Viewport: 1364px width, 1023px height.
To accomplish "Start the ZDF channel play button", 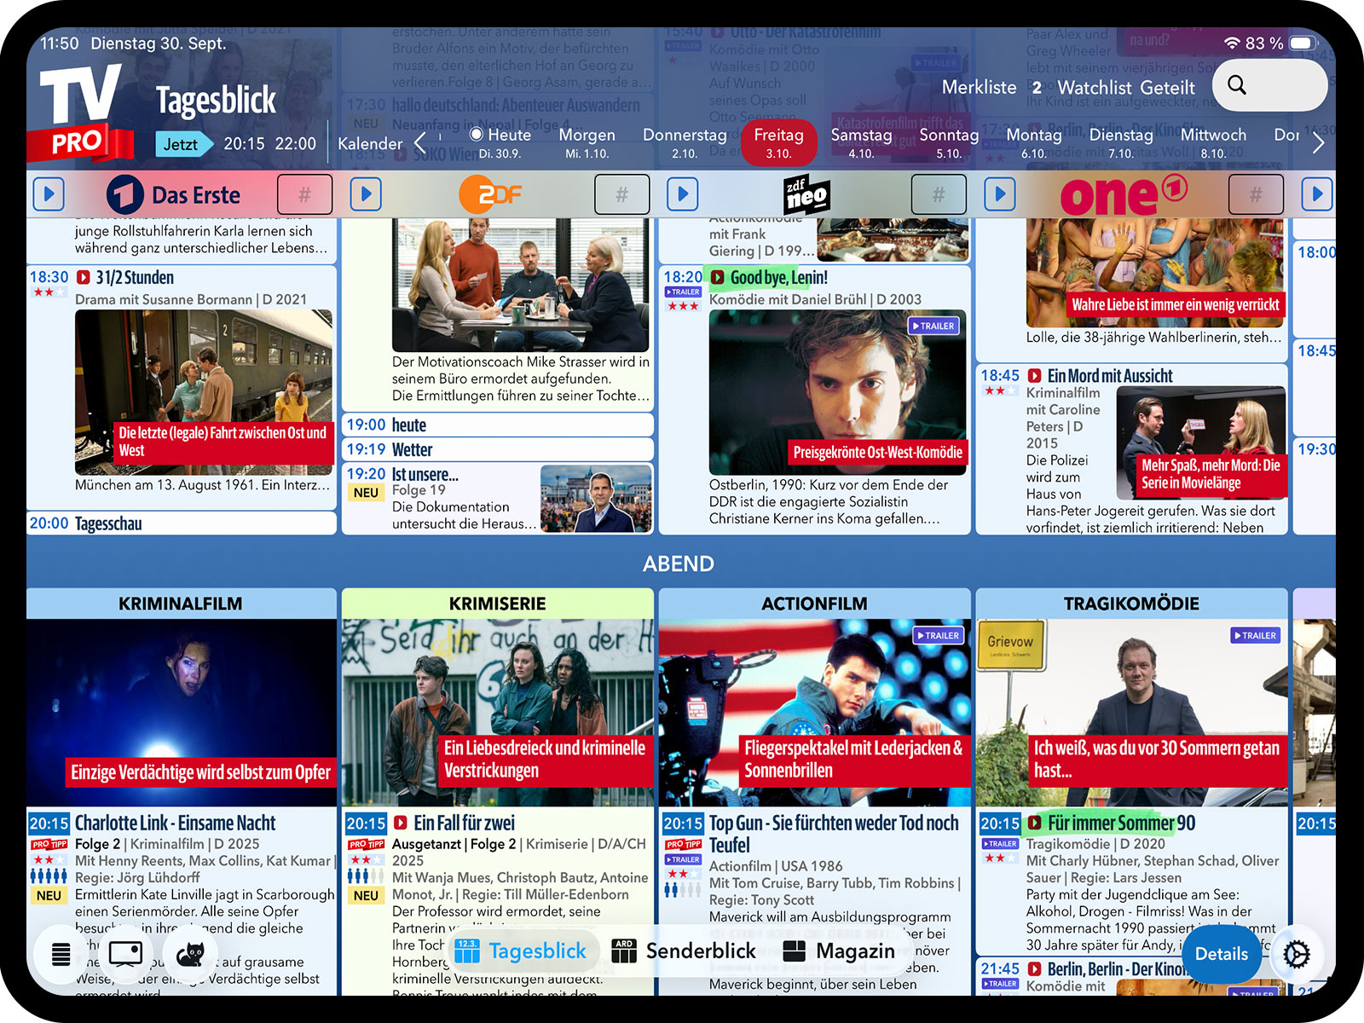I will click(366, 194).
